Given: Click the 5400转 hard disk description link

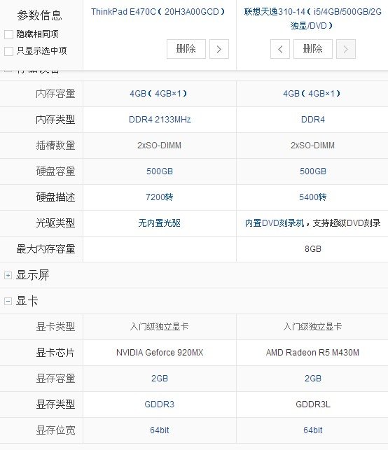Looking at the screenshot, I should (313, 197).
